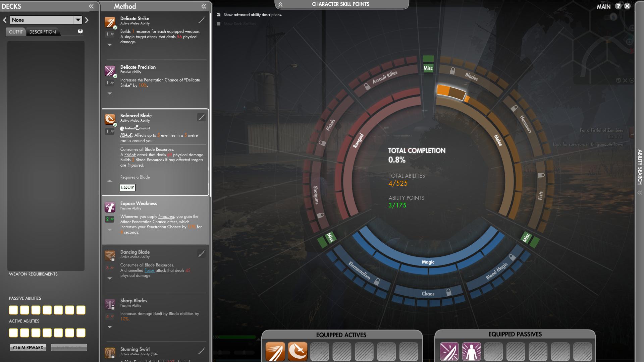644x362 pixels.
Task: Select the Fists segment on skill wheel
Action: [x=540, y=196]
